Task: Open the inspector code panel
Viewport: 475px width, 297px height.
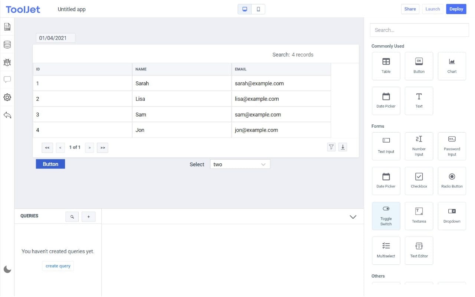Action: (x=7, y=26)
